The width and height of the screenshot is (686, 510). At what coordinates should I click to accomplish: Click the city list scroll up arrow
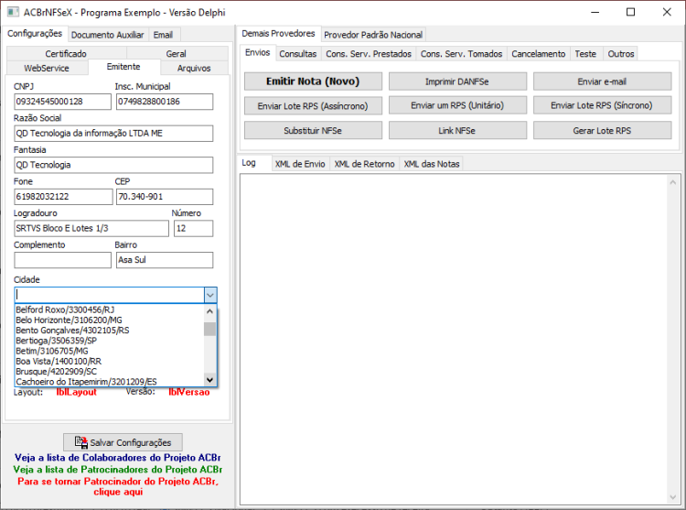tap(210, 311)
